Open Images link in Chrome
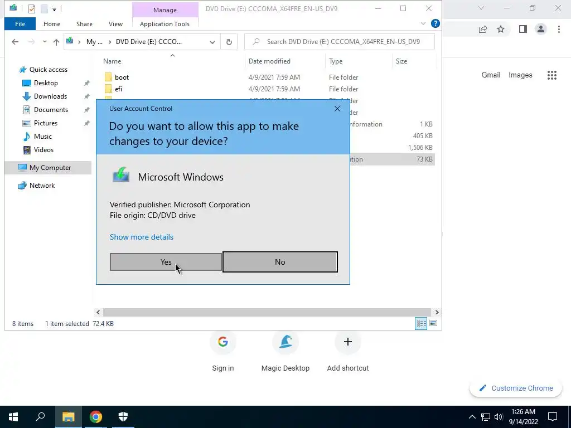The height and width of the screenshot is (428, 571). click(520, 75)
